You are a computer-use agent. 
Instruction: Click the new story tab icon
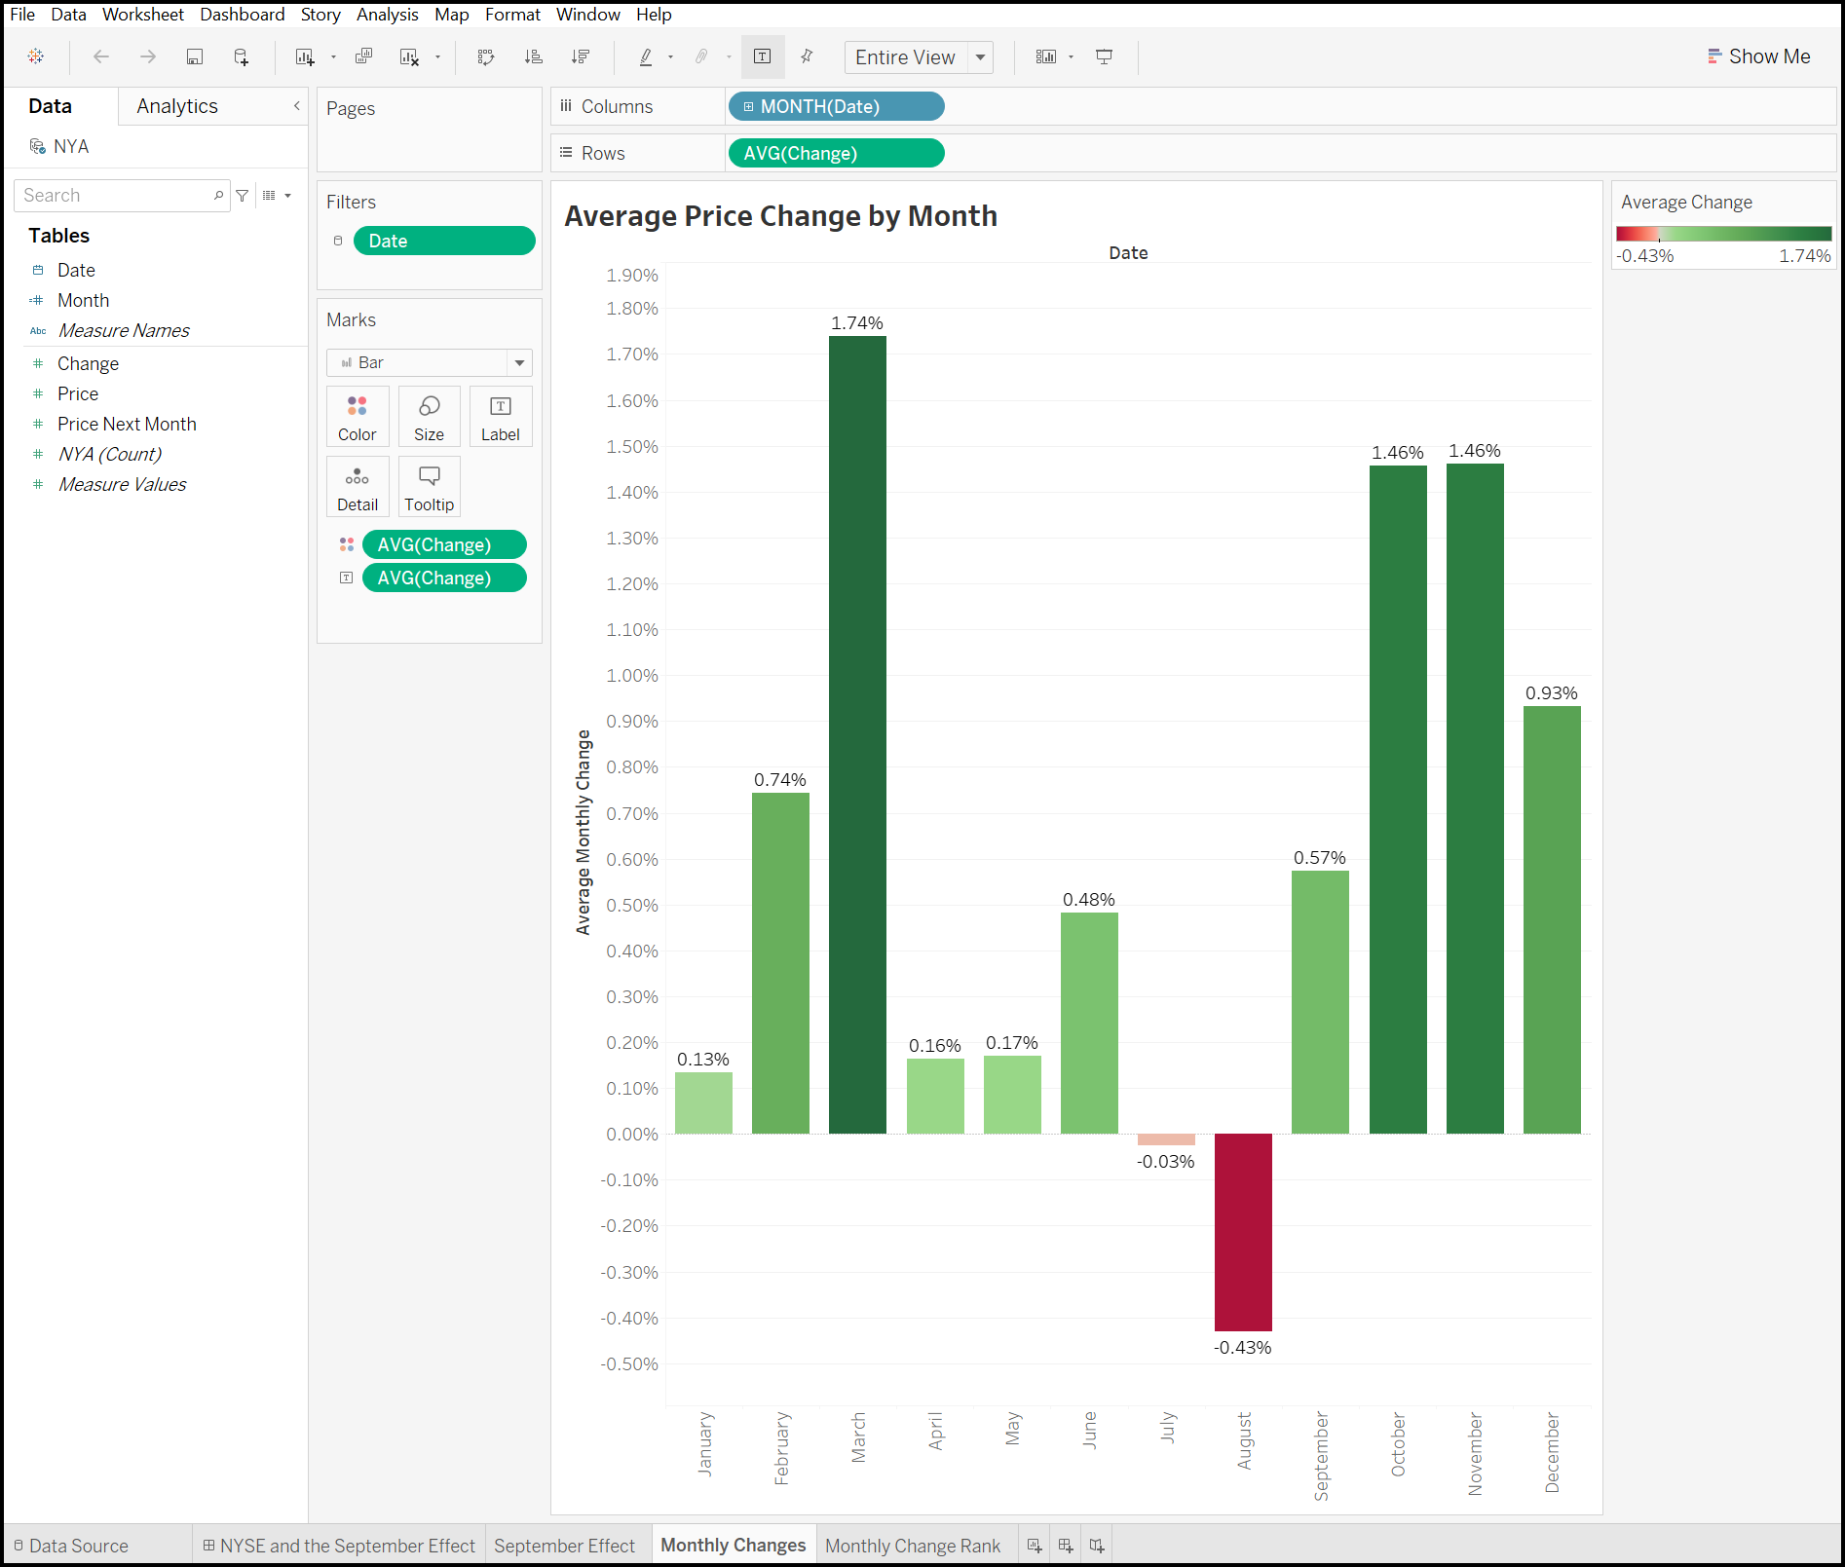point(1097,1546)
